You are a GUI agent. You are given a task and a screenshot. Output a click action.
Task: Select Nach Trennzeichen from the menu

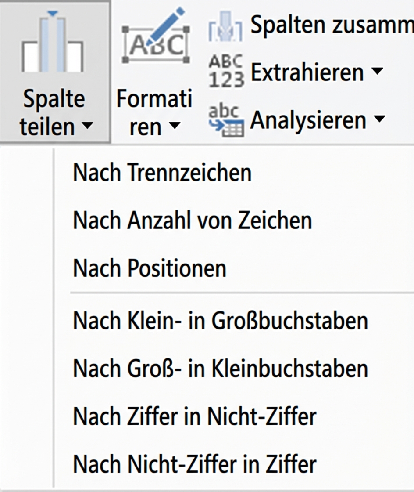161,172
